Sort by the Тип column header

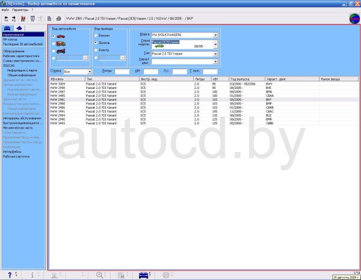click(112, 79)
